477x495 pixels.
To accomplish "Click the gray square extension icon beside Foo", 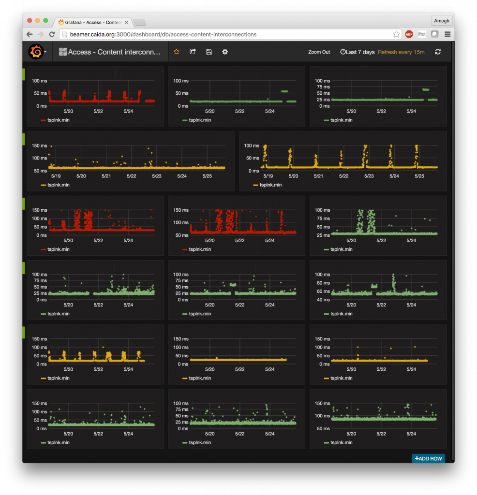I will [x=435, y=34].
